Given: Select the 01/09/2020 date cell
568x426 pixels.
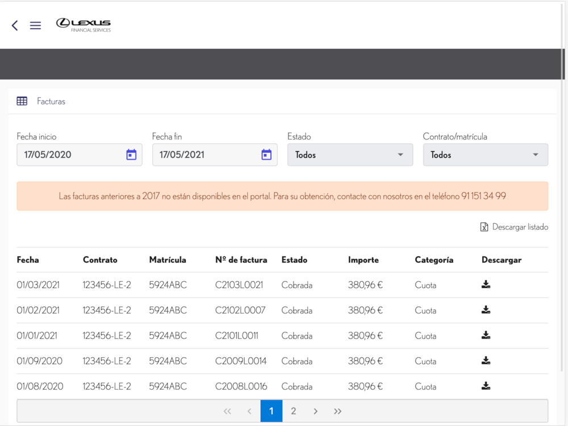Looking at the screenshot, I should 40,361.
